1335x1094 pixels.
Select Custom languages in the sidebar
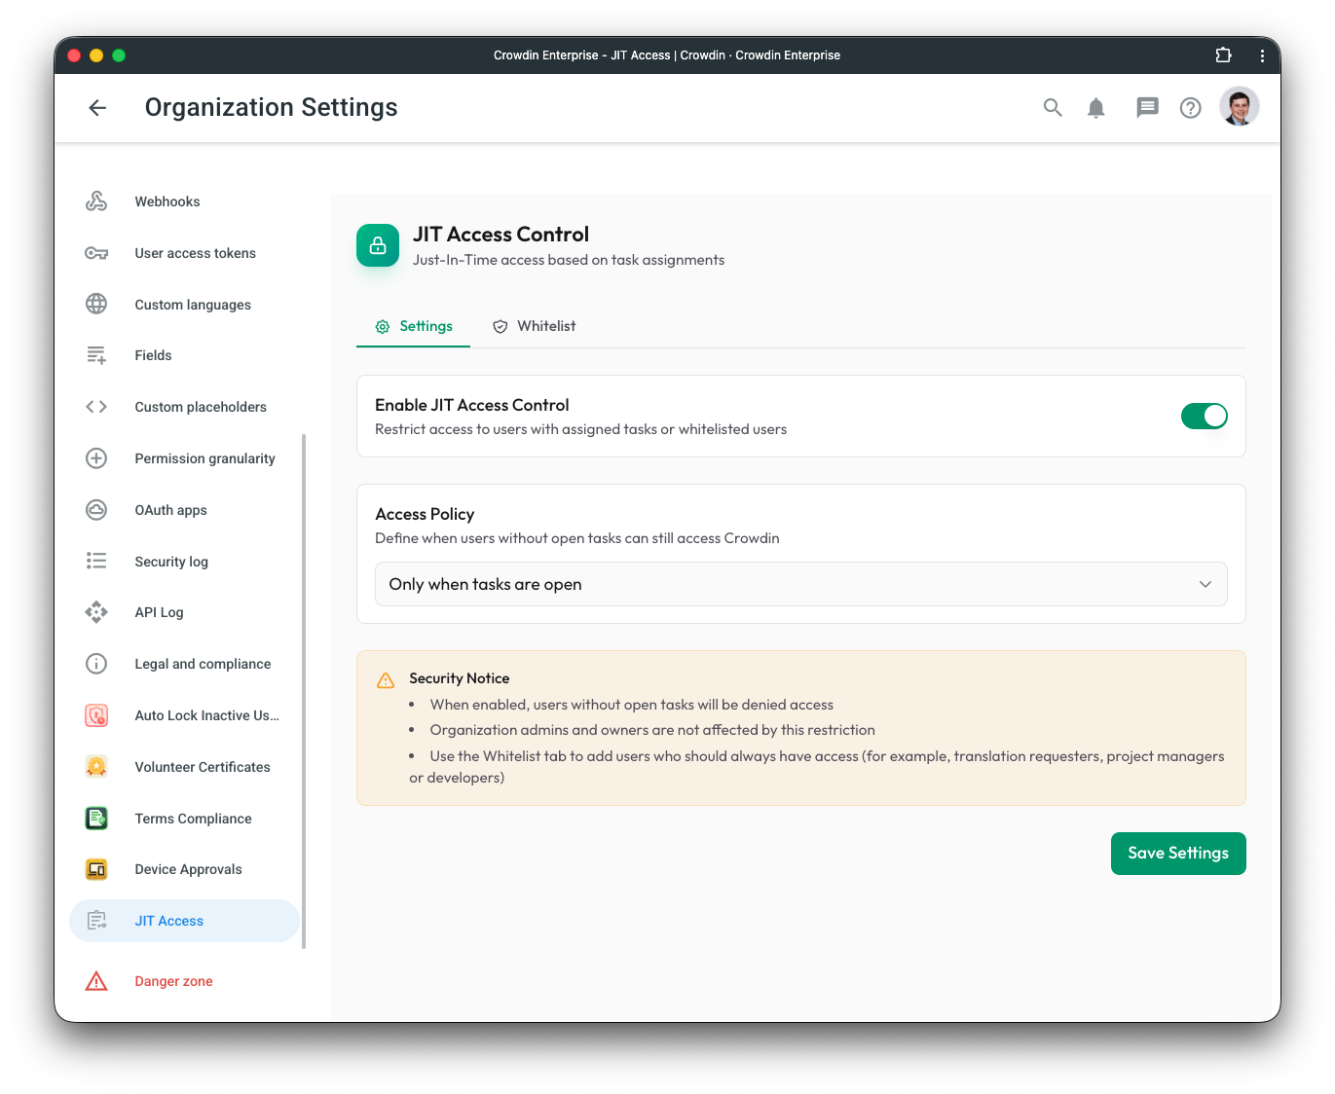(193, 305)
